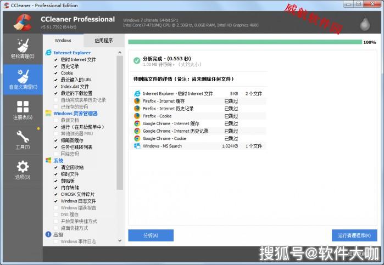This screenshot has height=265, width=384.
Task: Click the 1,024 KB size value
Action: pos(230,146)
